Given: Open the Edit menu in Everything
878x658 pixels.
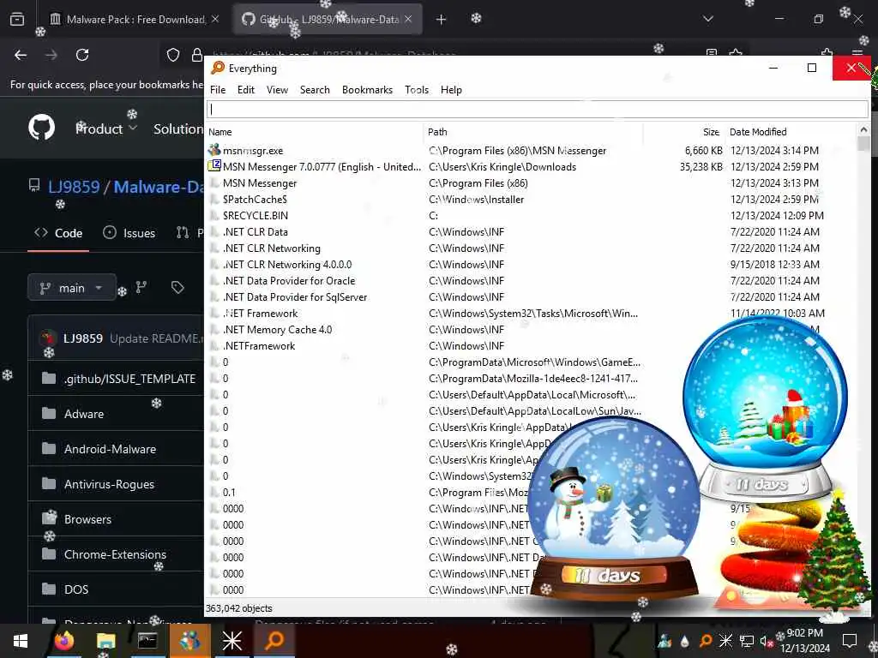Looking at the screenshot, I should tap(246, 90).
